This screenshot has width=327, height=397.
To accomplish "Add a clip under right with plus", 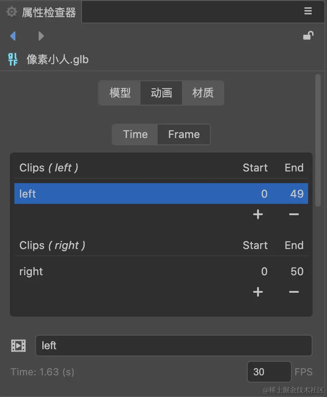I will tap(258, 292).
